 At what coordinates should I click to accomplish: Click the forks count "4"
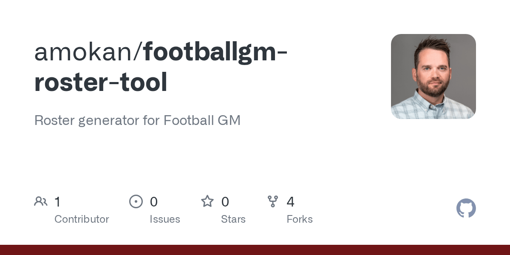tap(291, 202)
